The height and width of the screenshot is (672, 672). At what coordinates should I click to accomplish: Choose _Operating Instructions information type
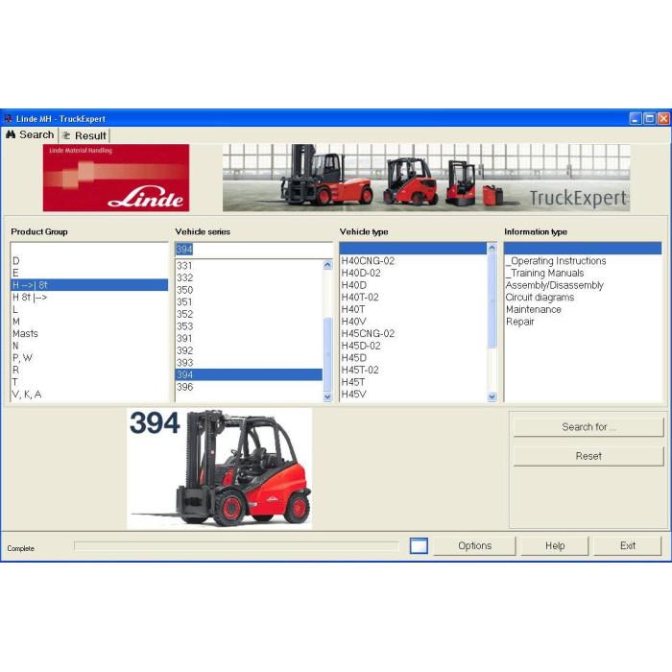coord(583,260)
